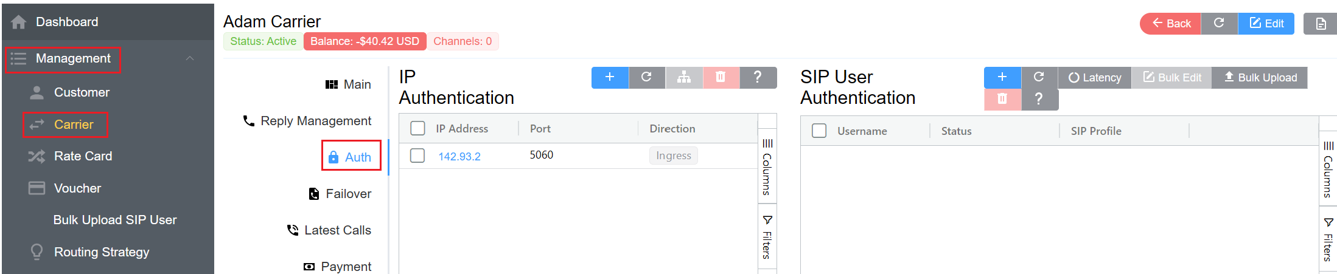Viewport: 1337px width, 274px height.
Task: Add a new IP Authentication entry
Action: (x=610, y=77)
